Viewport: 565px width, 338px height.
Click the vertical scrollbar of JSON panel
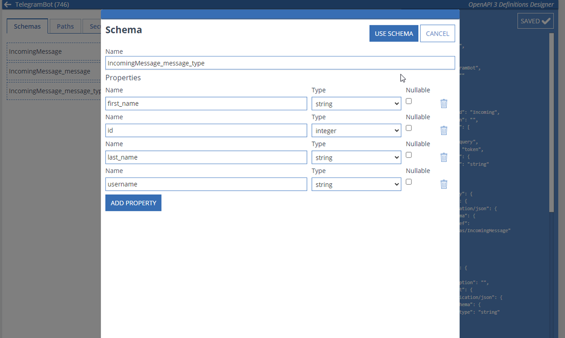pyautogui.click(x=551, y=122)
